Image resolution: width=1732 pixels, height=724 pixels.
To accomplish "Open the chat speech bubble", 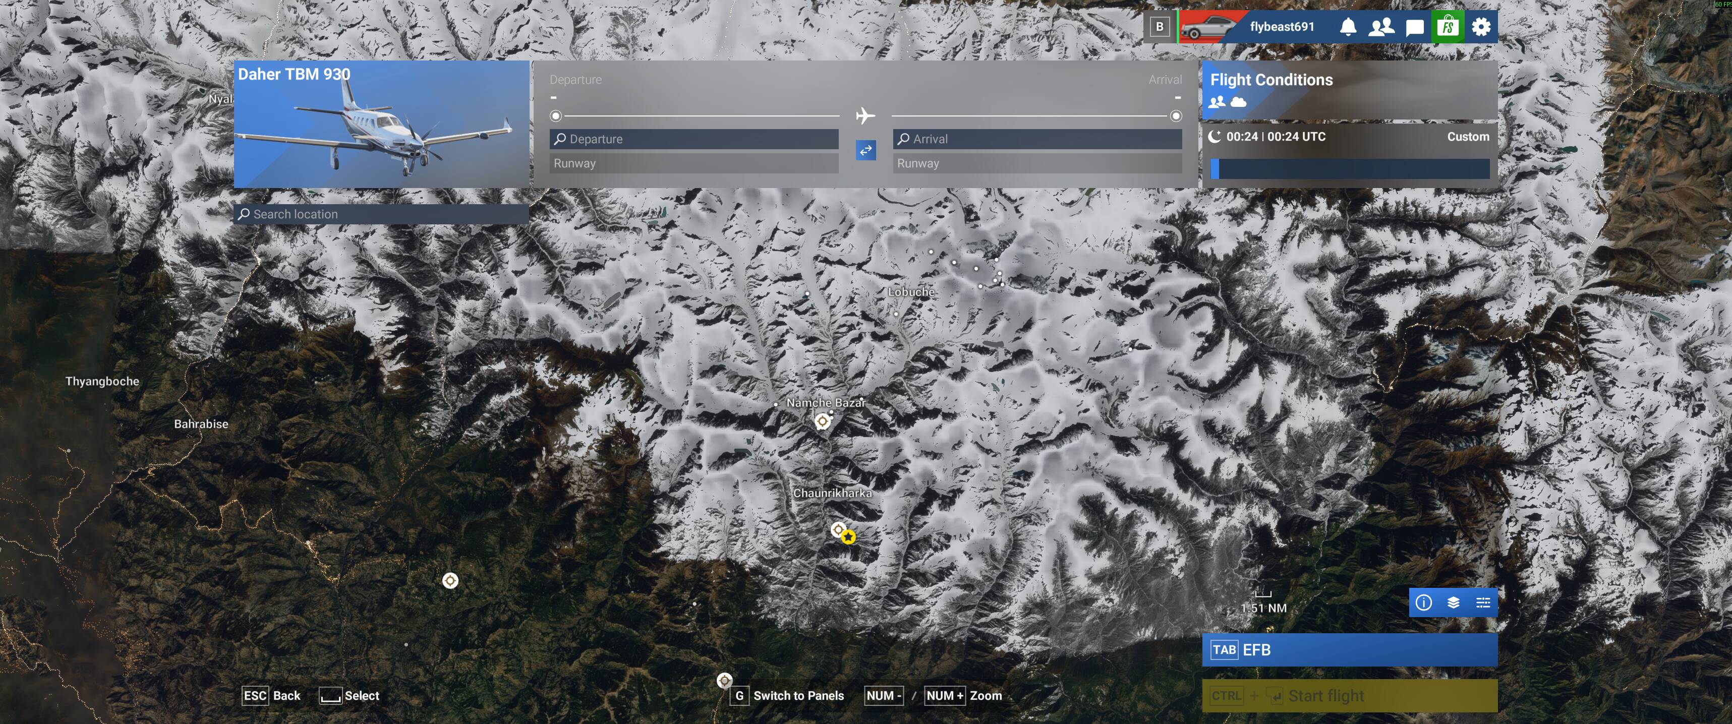I will coord(1414,27).
